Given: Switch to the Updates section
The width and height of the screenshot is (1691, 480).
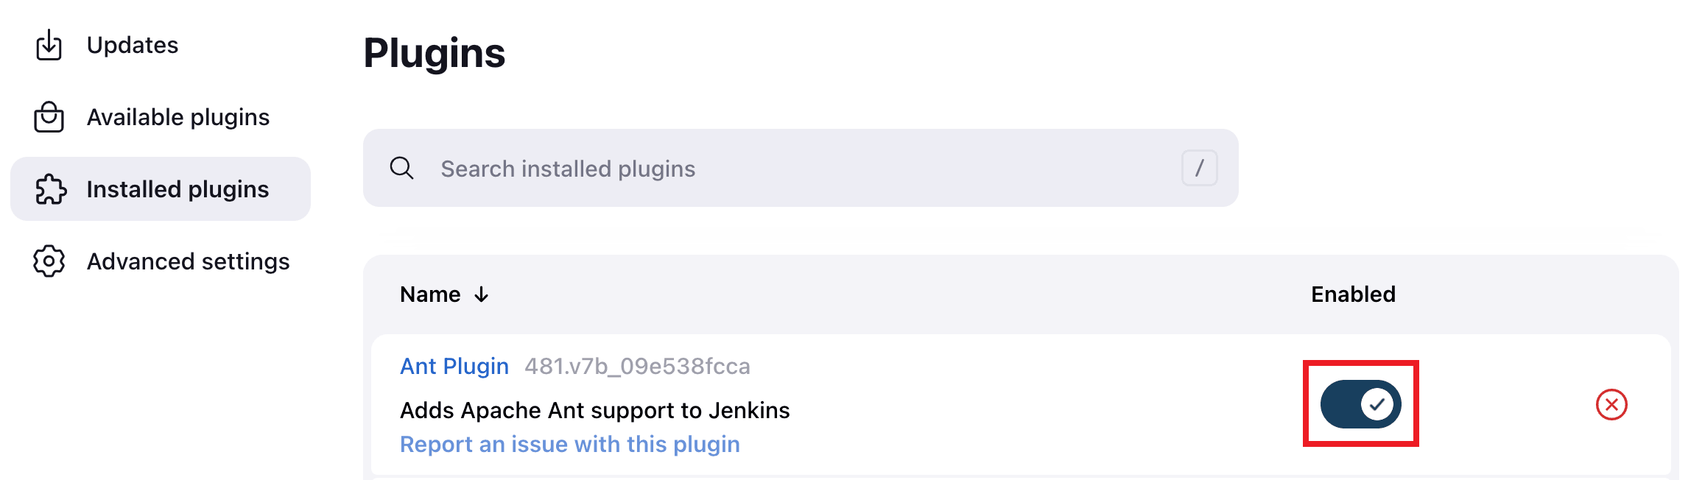Looking at the screenshot, I should point(133,44).
